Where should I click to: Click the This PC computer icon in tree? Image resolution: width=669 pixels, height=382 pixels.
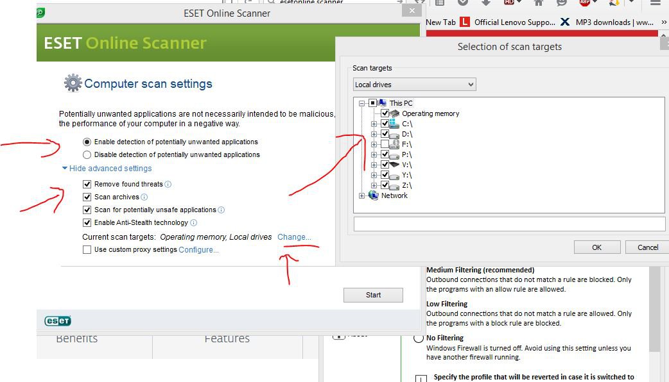383,103
